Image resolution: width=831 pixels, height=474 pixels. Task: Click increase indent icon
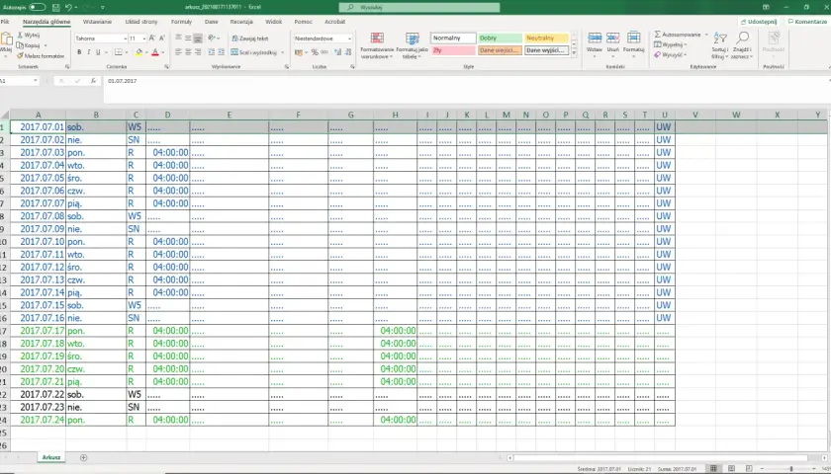coord(221,52)
